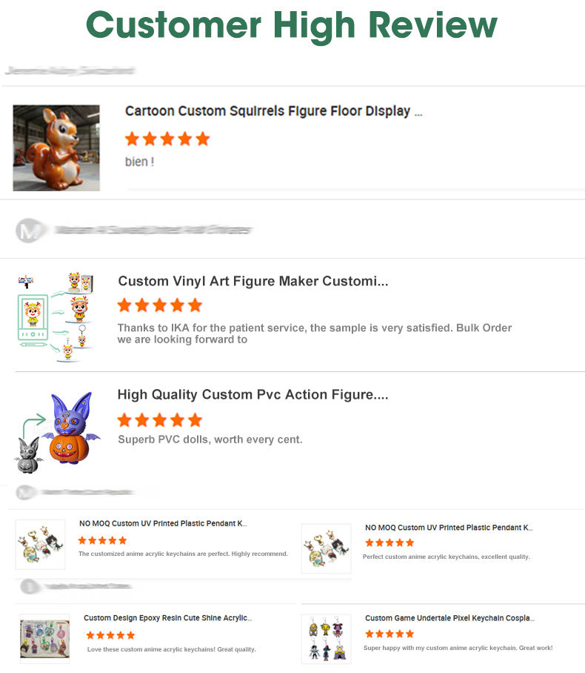Click the right NO MOQ keychain thumbnail
585x673 pixels.
[x=326, y=548]
